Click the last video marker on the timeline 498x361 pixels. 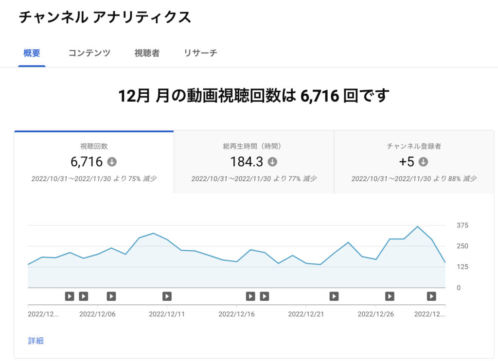click(431, 296)
